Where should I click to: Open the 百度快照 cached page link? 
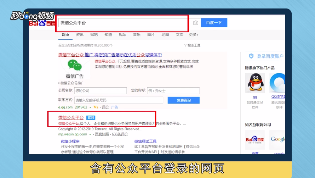102,134
